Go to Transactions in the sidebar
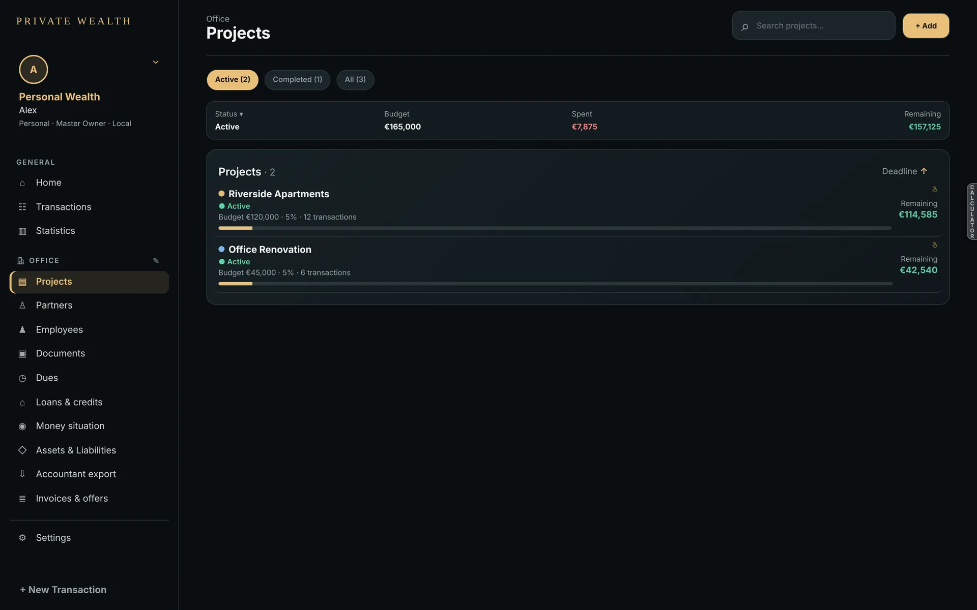 pos(89,207)
